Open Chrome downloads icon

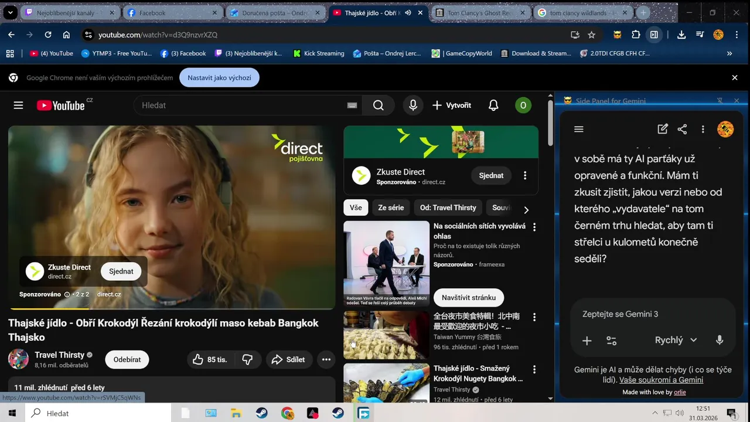click(x=681, y=35)
